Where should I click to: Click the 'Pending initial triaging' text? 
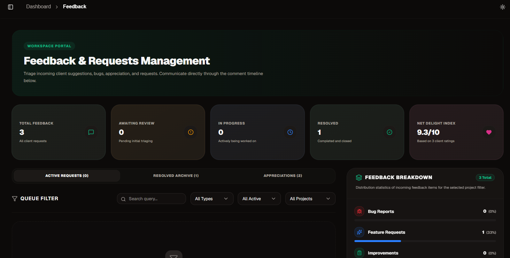click(135, 141)
